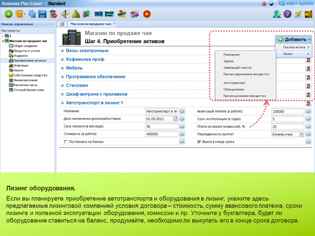
Task: Expand the Весы электронные section
Action: pos(62,51)
